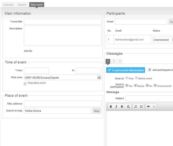The width and height of the screenshot is (173, 146).
Task: Open message tab 2
Action: (x=114, y=61)
